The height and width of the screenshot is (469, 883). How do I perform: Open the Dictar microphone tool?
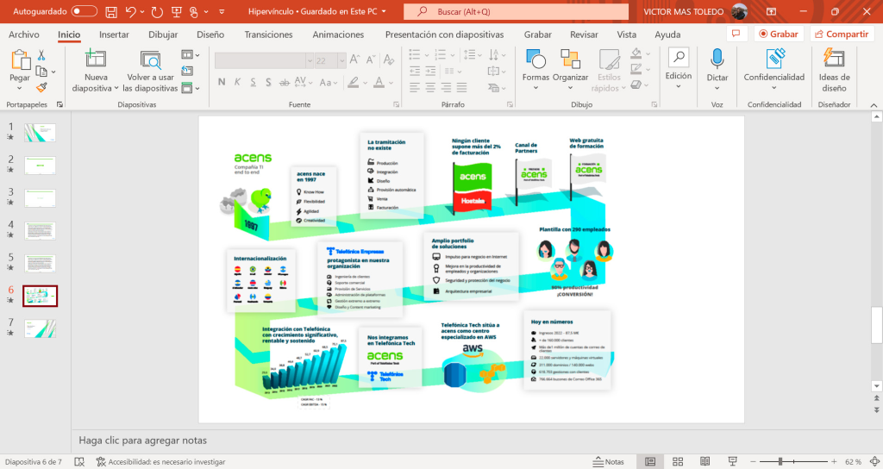click(717, 67)
